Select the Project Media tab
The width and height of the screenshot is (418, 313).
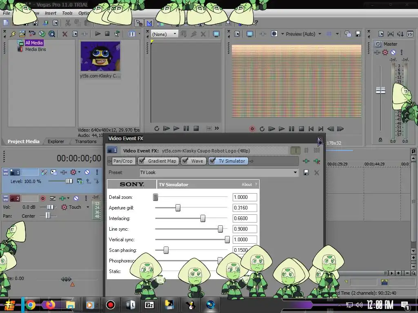point(23,141)
